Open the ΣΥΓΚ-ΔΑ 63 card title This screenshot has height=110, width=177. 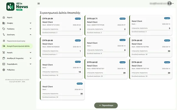pyautogui.click(x=137, y=40)
